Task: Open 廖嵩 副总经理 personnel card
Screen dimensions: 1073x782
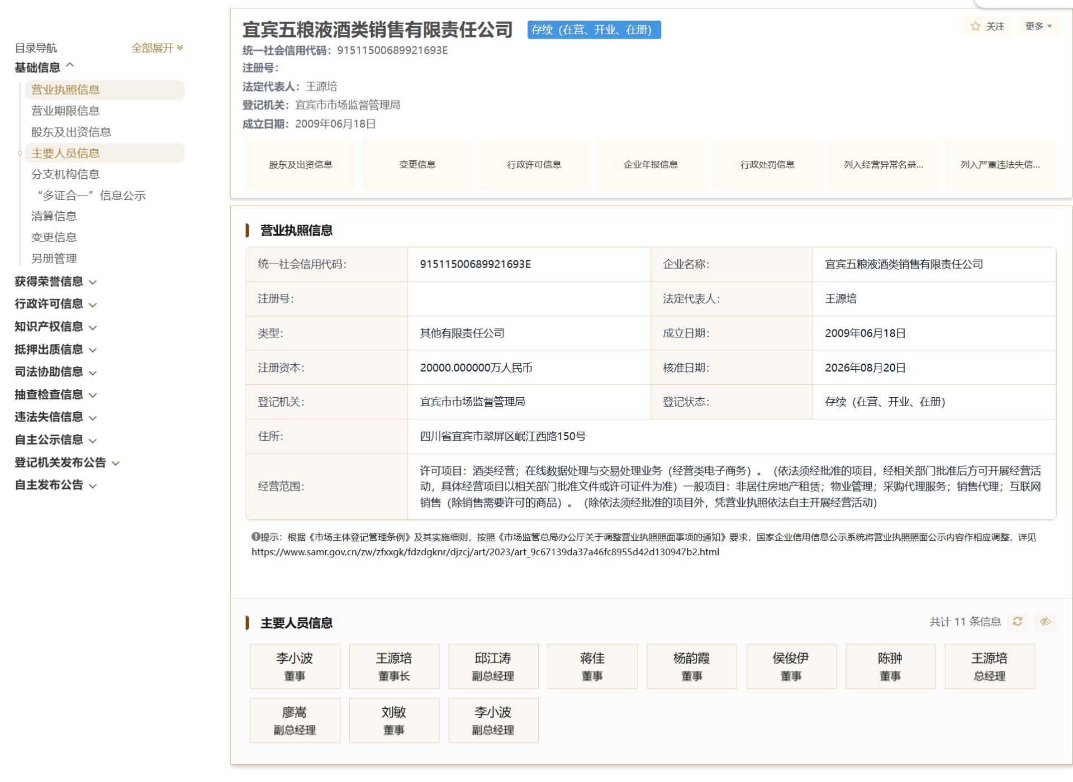Action: point(295,721)
